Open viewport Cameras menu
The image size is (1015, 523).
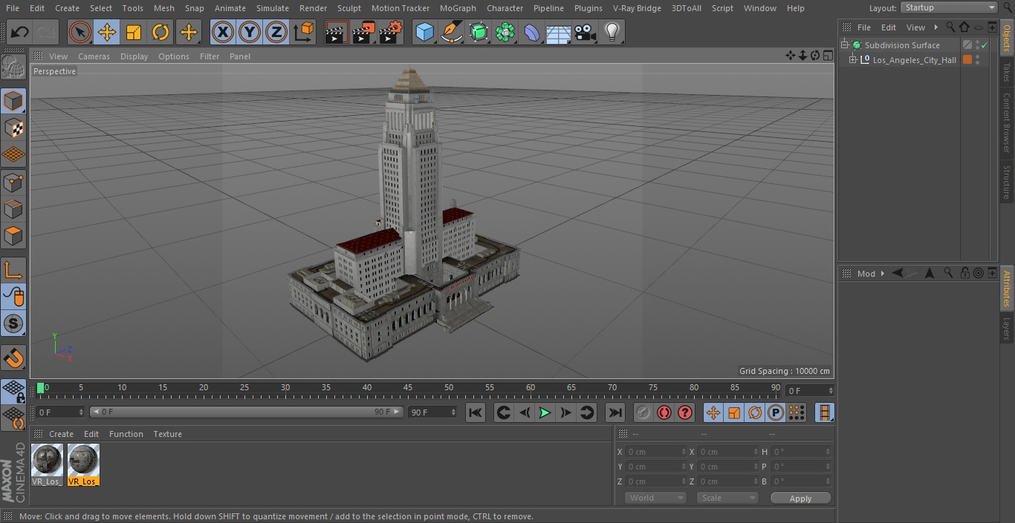pos(94,56)
